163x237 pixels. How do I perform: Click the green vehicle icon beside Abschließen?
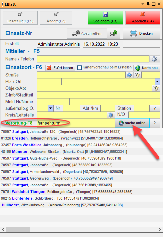point(113,33)
